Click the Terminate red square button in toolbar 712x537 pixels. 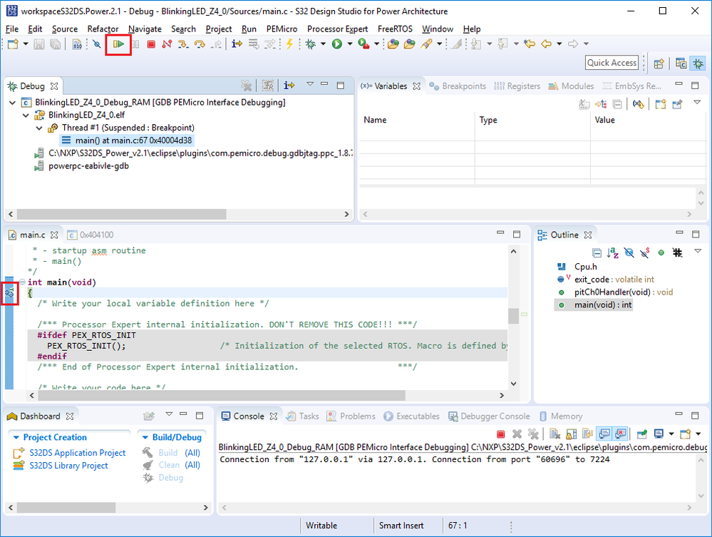(x=151, y=44)
